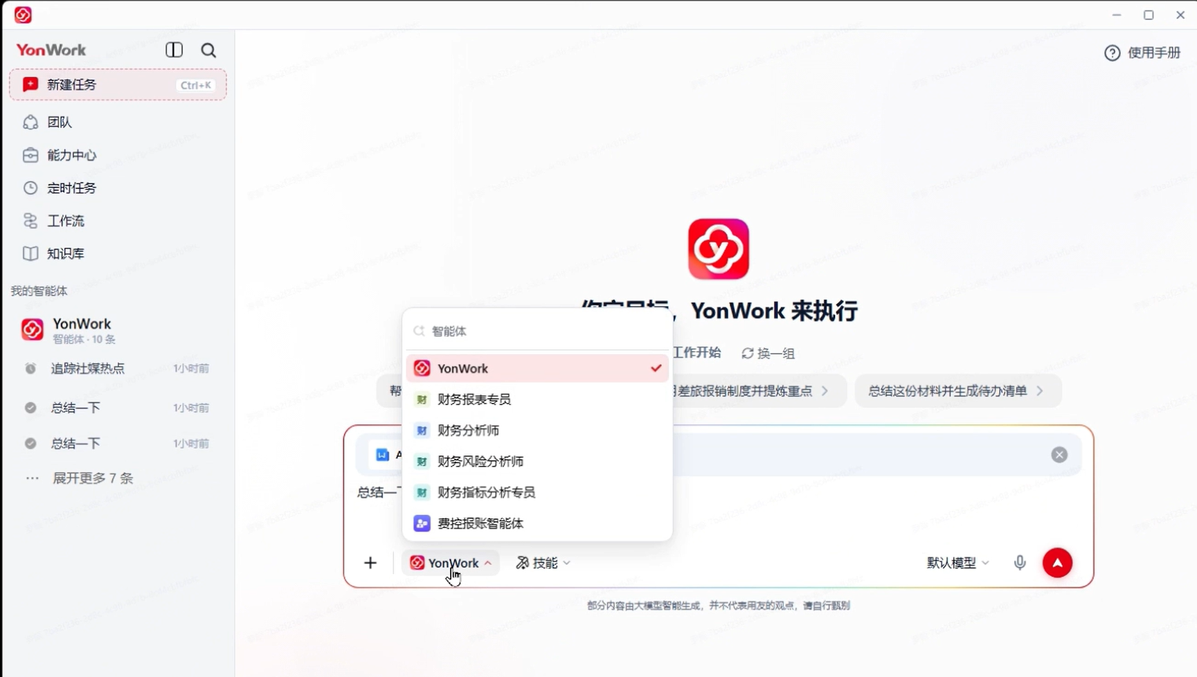Choose 财务风险分析师 agent
1197x677 pixels.
537,461
